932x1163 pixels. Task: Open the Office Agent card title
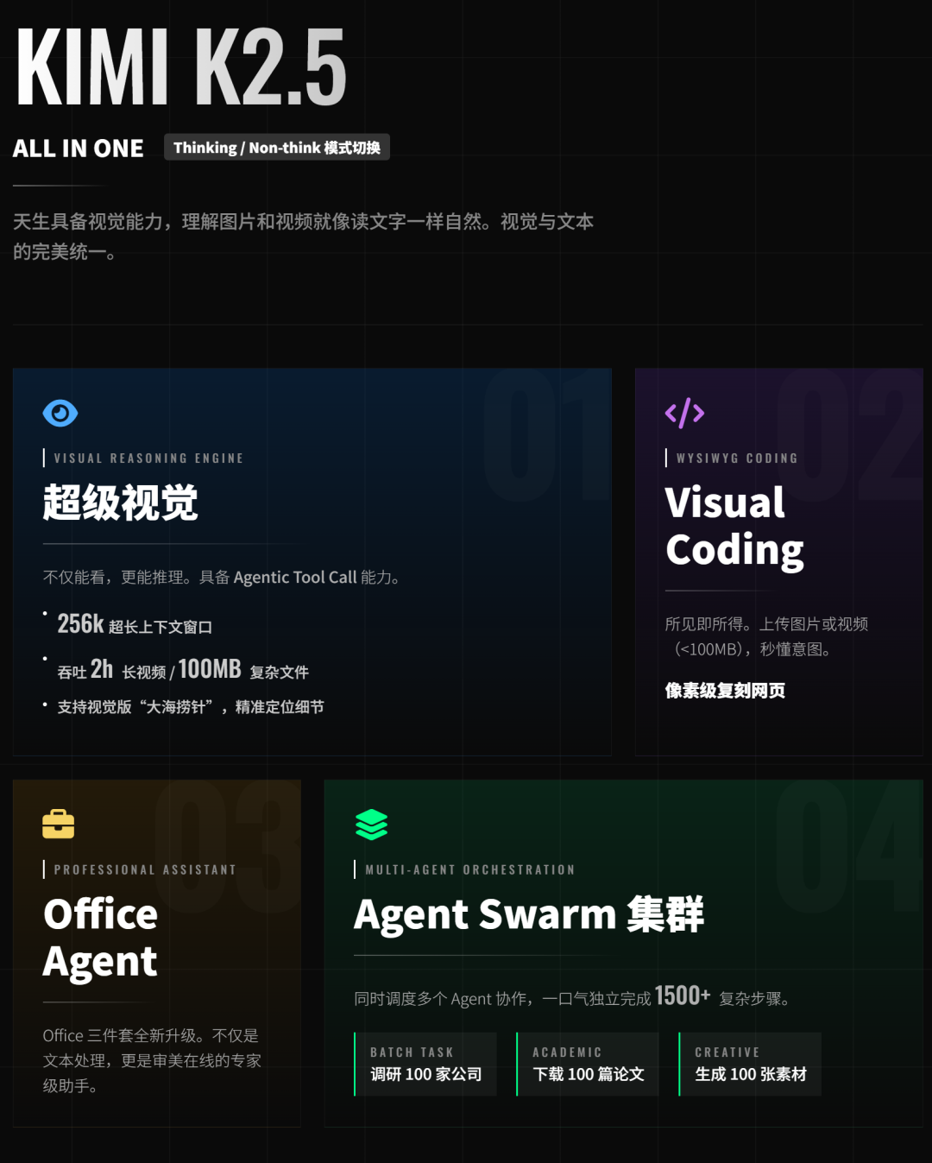tap(101, 938)
